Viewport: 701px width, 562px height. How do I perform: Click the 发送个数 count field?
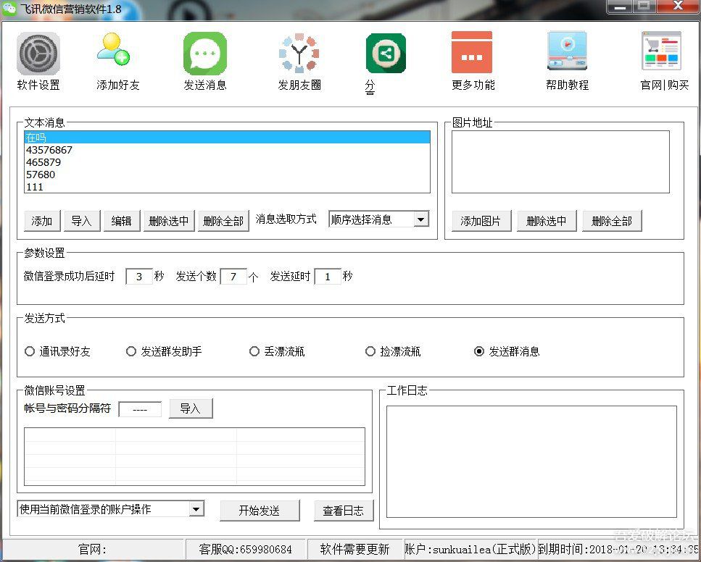pyautogui.click(x=233, y=277)
